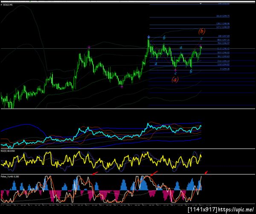This screenshot has height=214, width=256.
Task: Click the 0 level Fibonacci label 1244.36
Action: [x=225, y=69]
